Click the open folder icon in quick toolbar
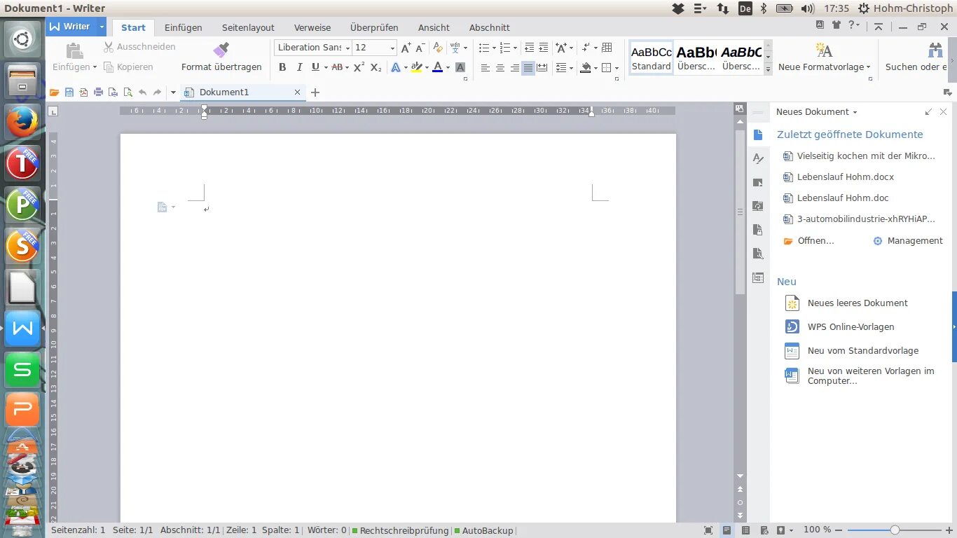 click(x=54, y=92)
